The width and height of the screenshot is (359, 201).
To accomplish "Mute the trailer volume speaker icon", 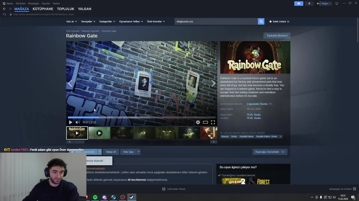I will pos(77,122).
